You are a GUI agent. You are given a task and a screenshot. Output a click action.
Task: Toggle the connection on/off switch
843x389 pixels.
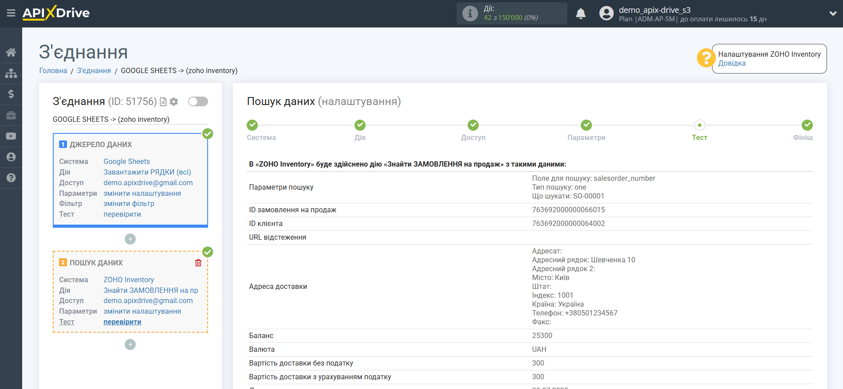(x=198, y=101)
